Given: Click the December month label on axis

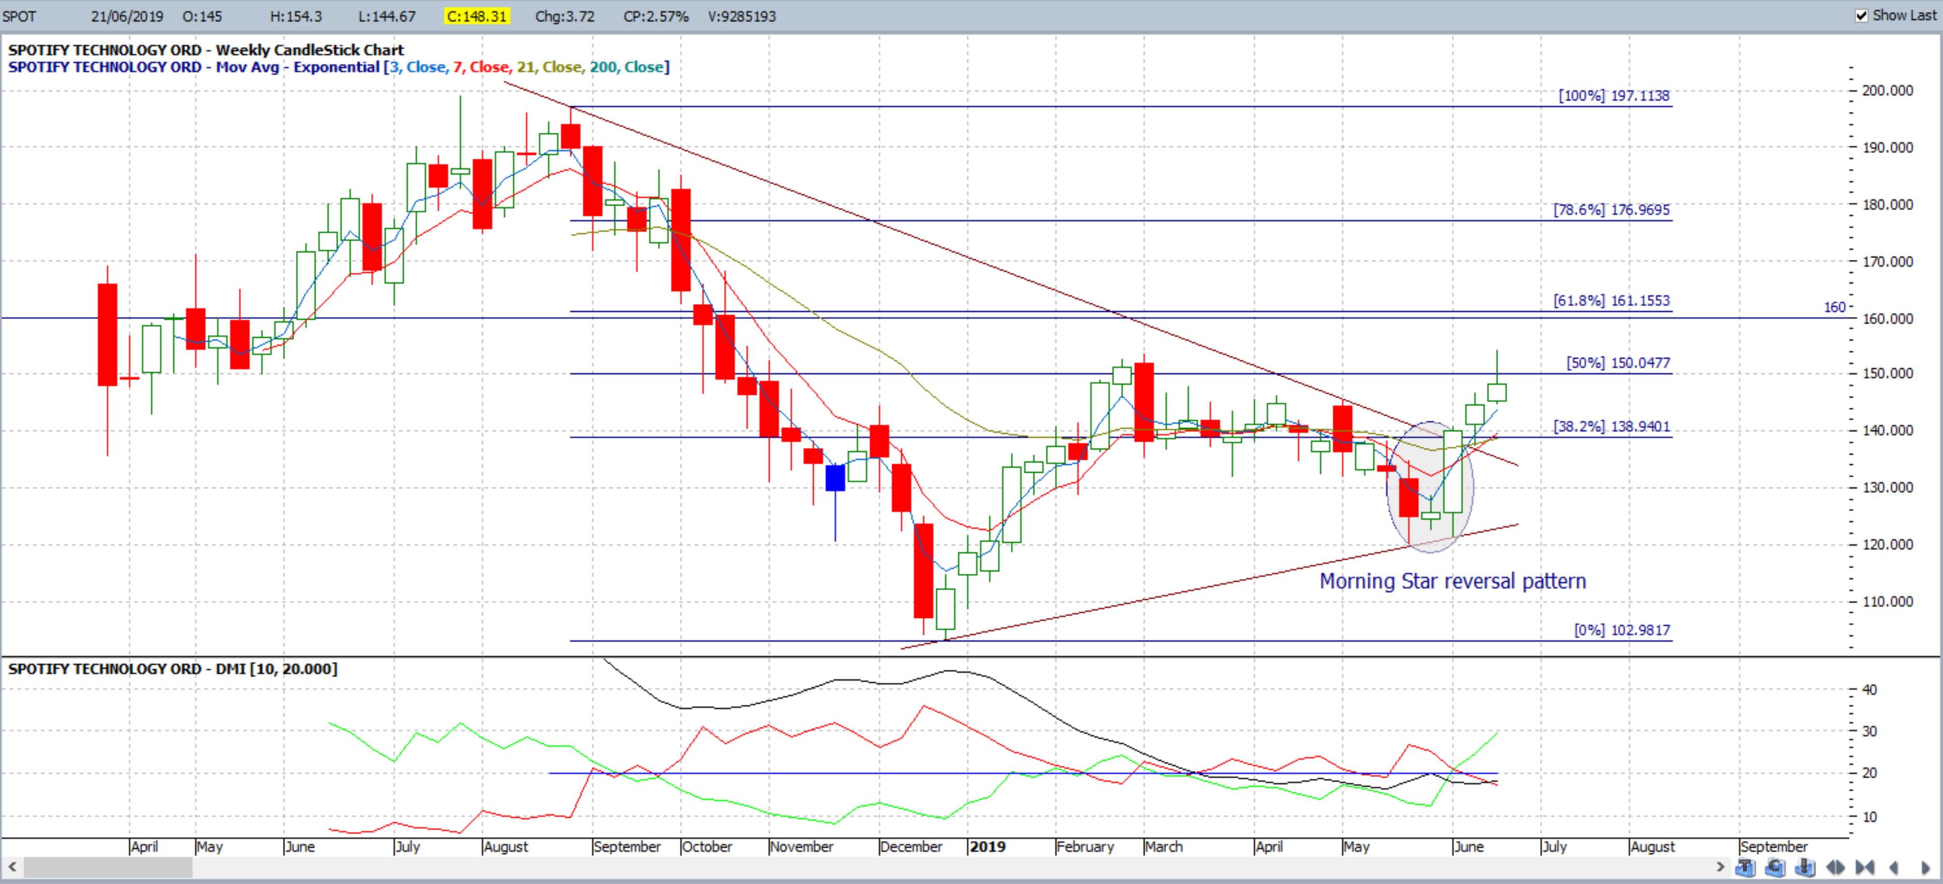Looking at the screenshot, I should pos(911,846).
